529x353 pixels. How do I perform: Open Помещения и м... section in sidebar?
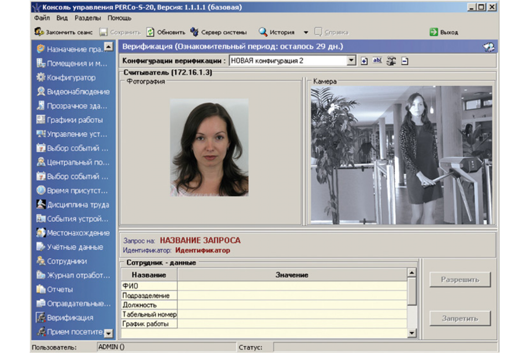[x=72, y=63]
